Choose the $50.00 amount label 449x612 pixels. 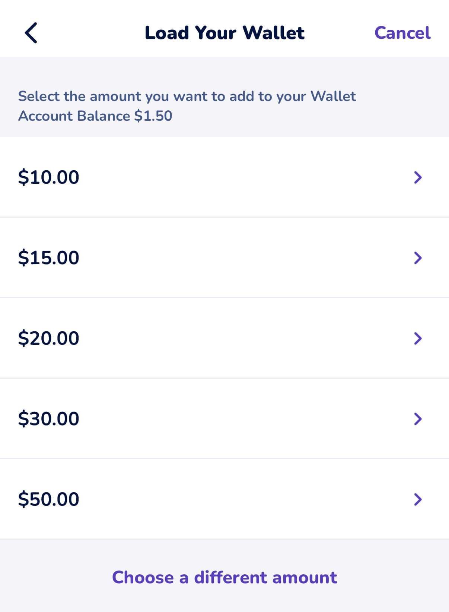(49, 499)
